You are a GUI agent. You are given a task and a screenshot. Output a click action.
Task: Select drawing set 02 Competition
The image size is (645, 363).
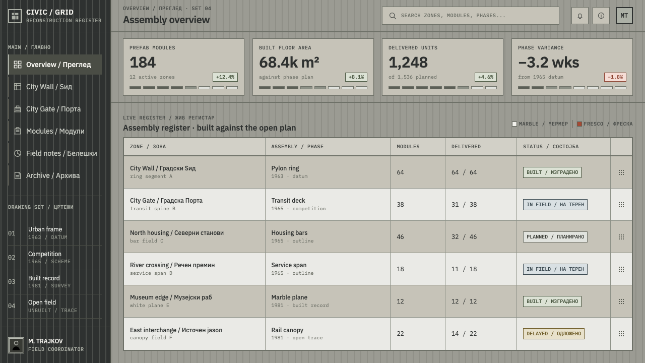[55, 257]
